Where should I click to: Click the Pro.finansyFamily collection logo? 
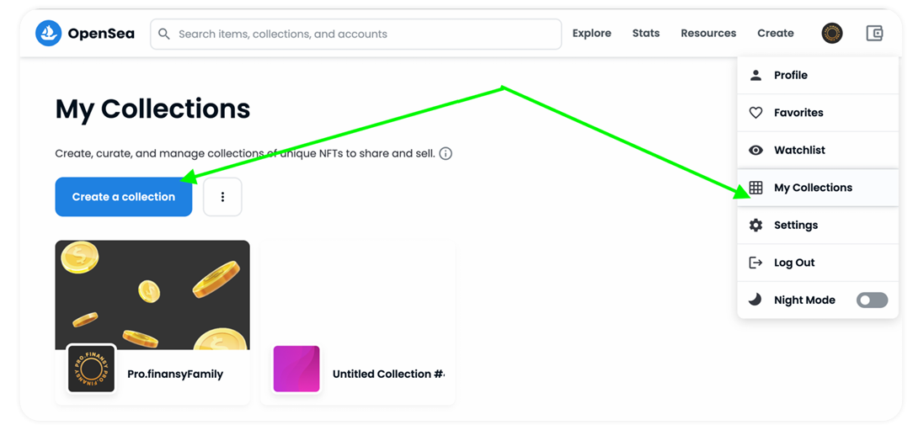(91, 369)
